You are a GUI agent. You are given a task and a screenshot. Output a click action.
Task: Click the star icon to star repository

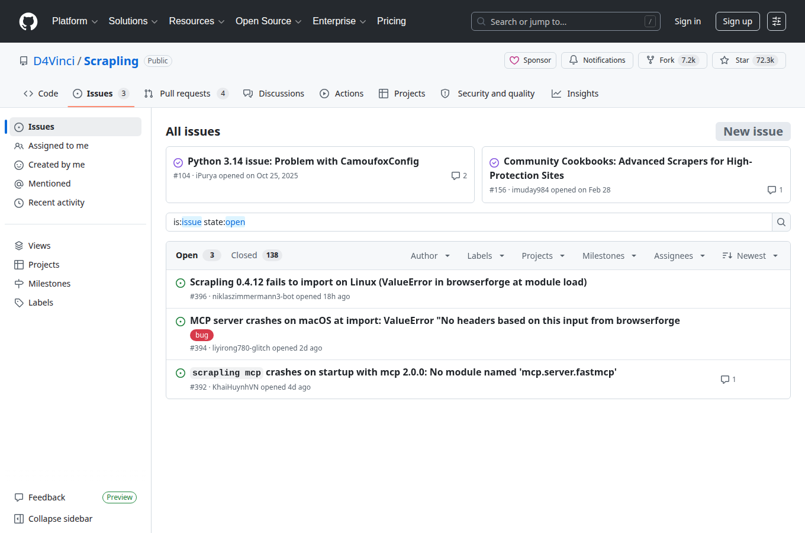[x=724, y=60]
